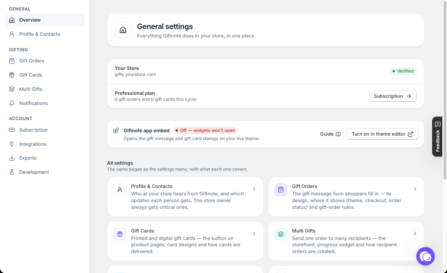Go to Notifications in the sidebar

(x=44, y=103)
